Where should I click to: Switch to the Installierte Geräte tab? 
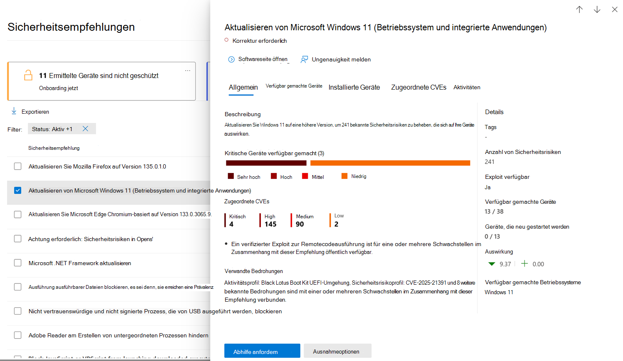coord(354,87)
